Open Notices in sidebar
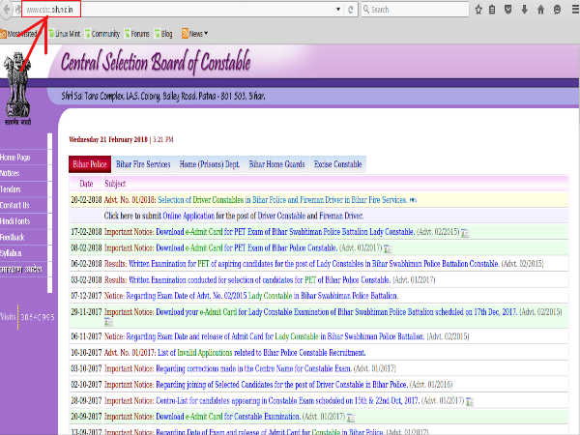 10,173
